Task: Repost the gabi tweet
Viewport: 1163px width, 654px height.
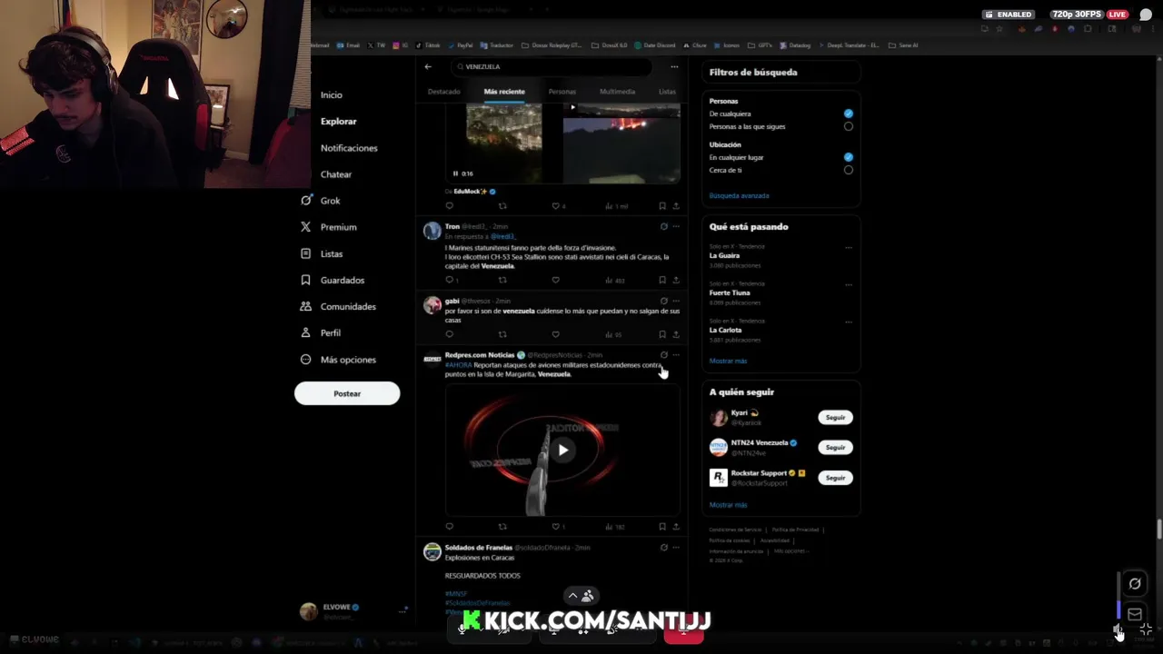Action: [x=502, y=334]
